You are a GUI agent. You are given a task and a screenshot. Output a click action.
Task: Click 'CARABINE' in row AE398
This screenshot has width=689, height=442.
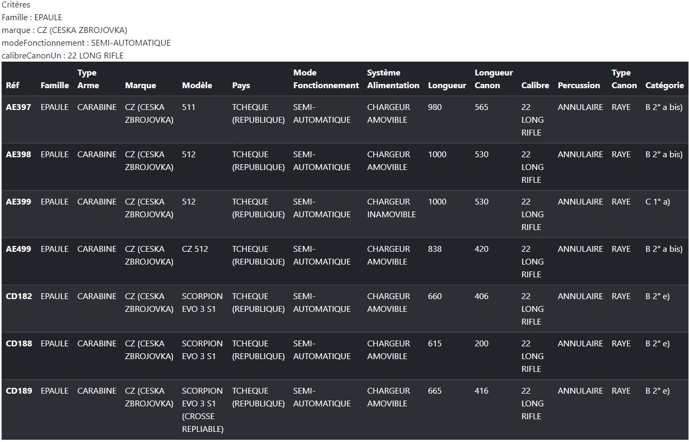click(97, 154)
